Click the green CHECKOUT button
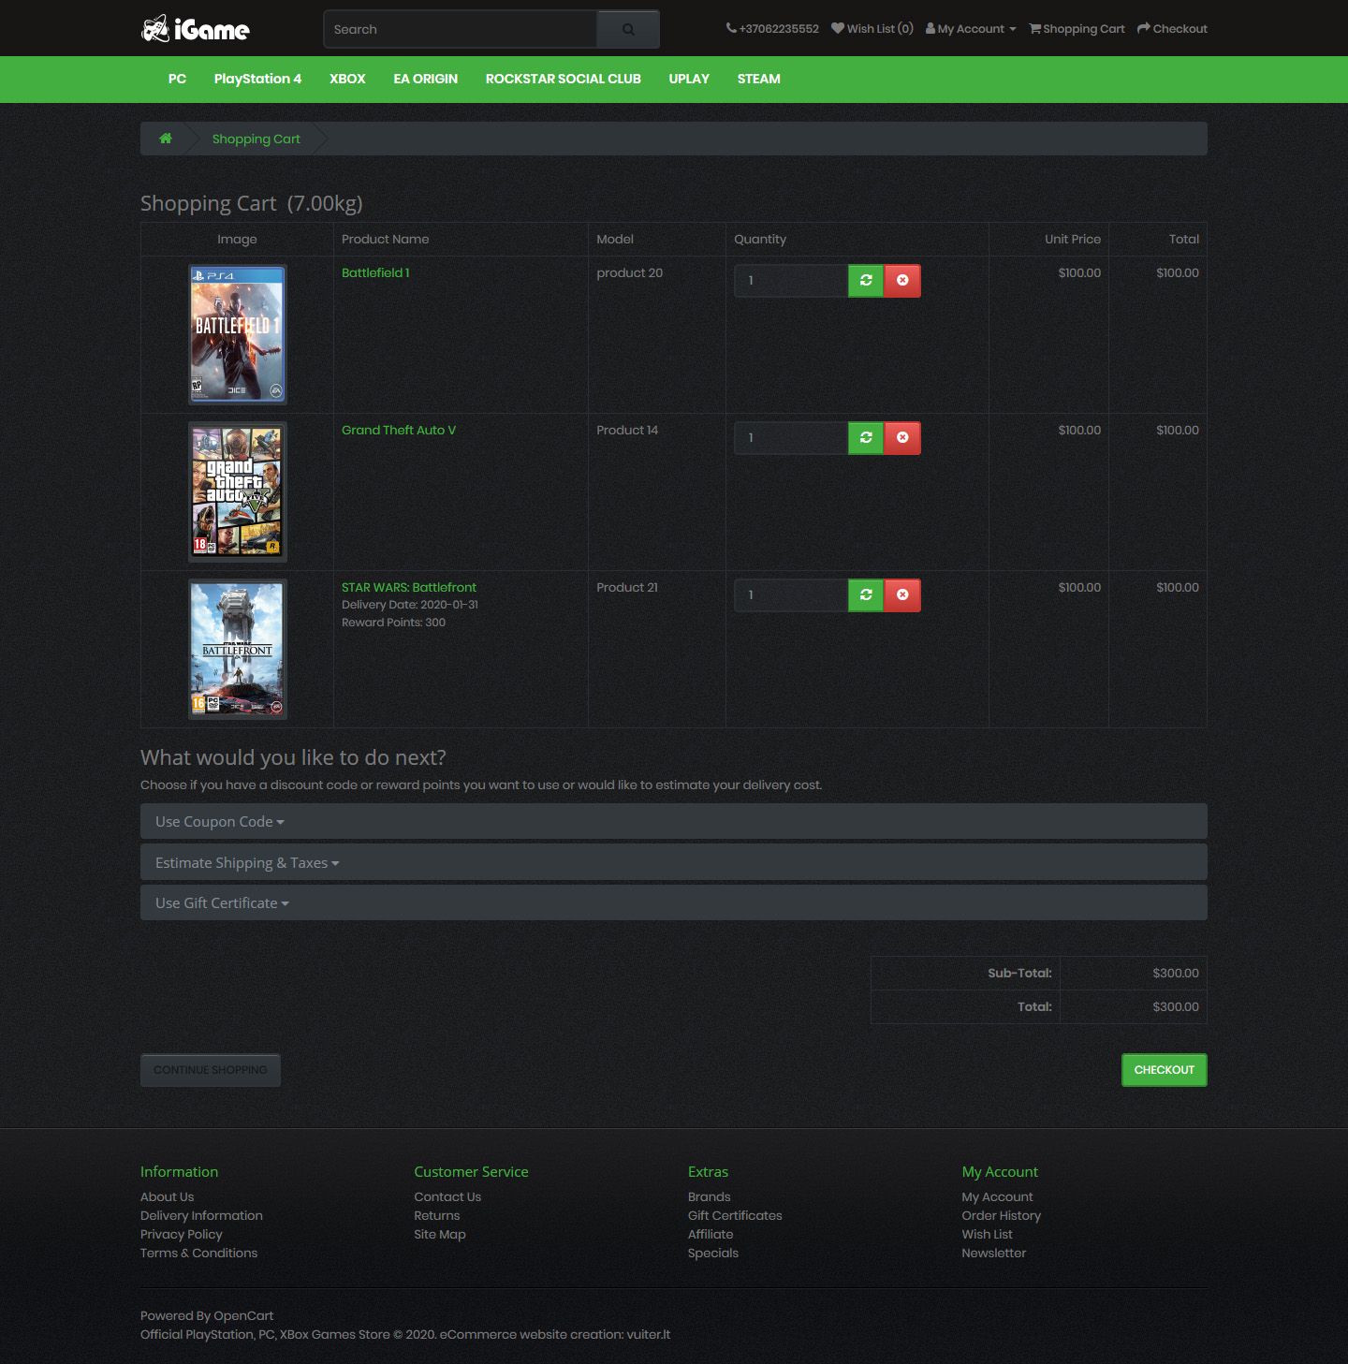This screenshot has height=1364, width=1348. coord(1165,1070)
